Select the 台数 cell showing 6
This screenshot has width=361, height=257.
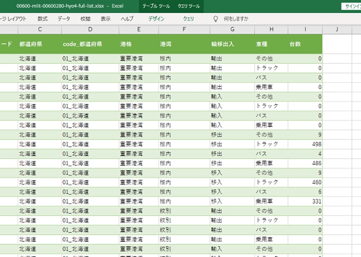pyautogui.click(x=305, y=192)
